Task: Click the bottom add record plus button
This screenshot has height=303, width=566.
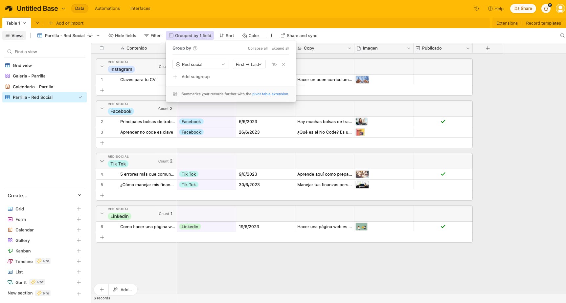Action: (102, 290)
